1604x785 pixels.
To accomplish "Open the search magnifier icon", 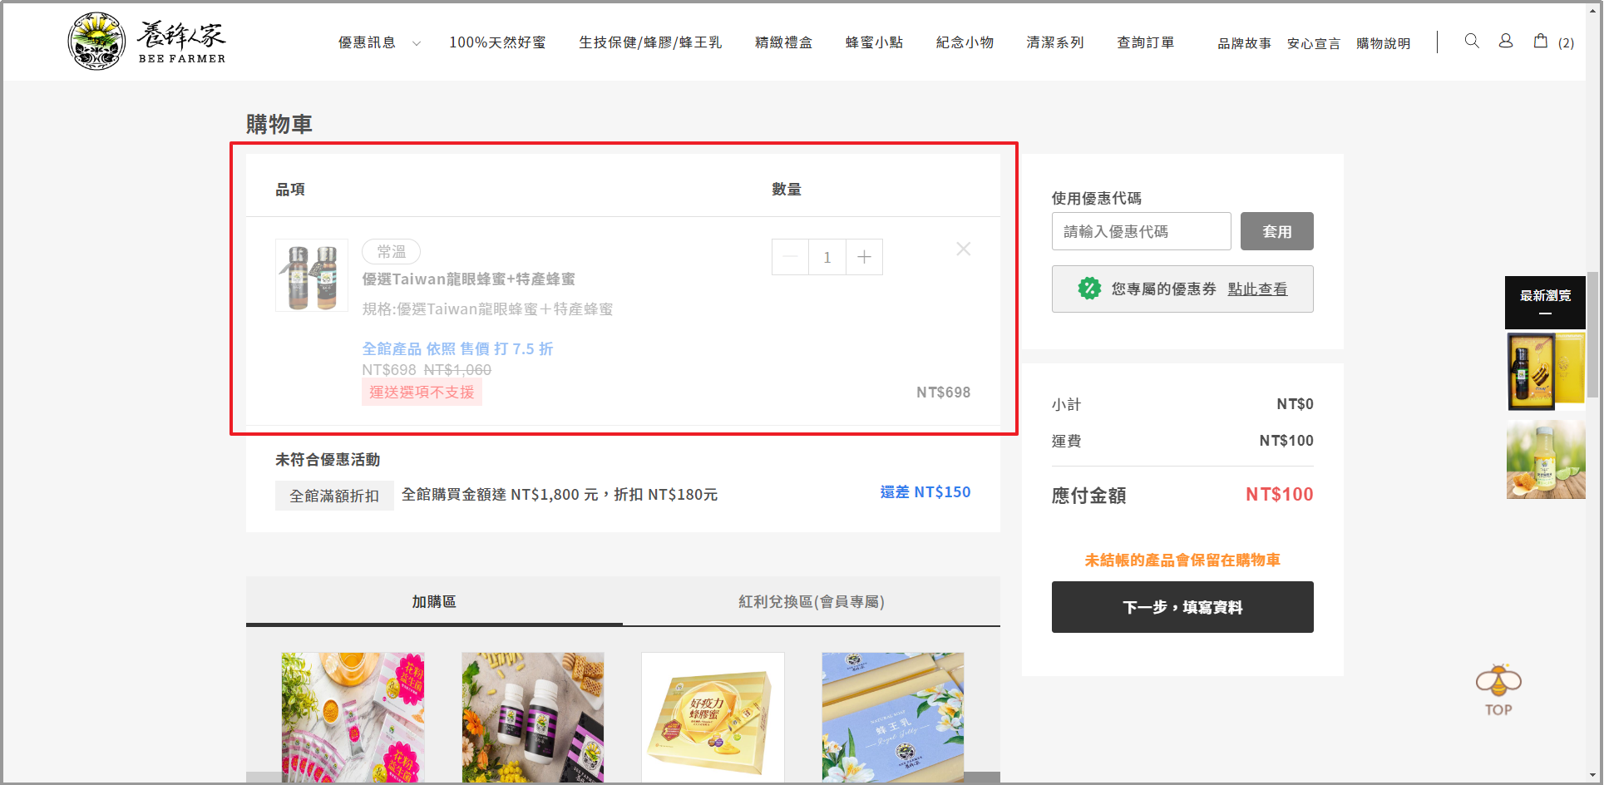I will point(1471,42).
